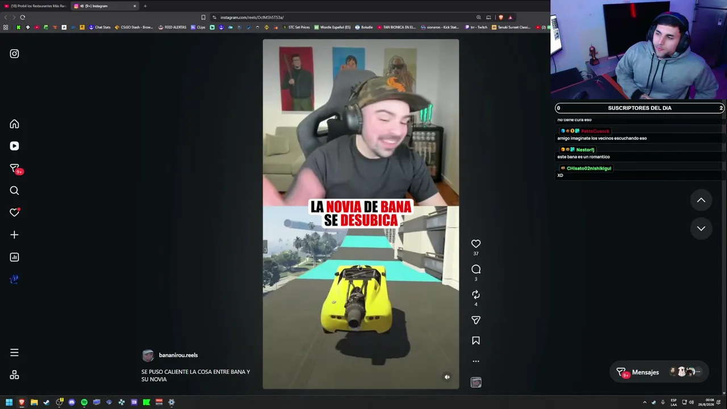Open 'FEED ALERTAS' bookmark

pyautogui.click(x=173, y=27)
